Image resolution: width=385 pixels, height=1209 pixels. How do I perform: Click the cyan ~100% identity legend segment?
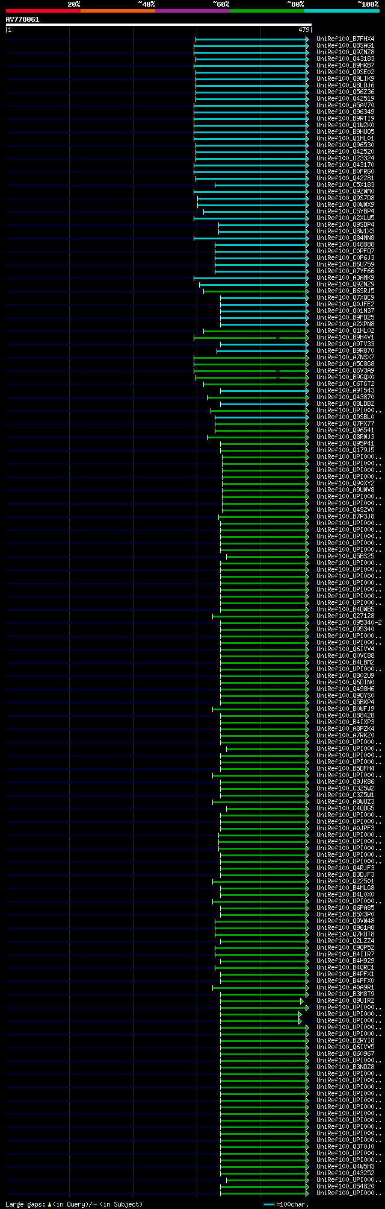point(342,11)
